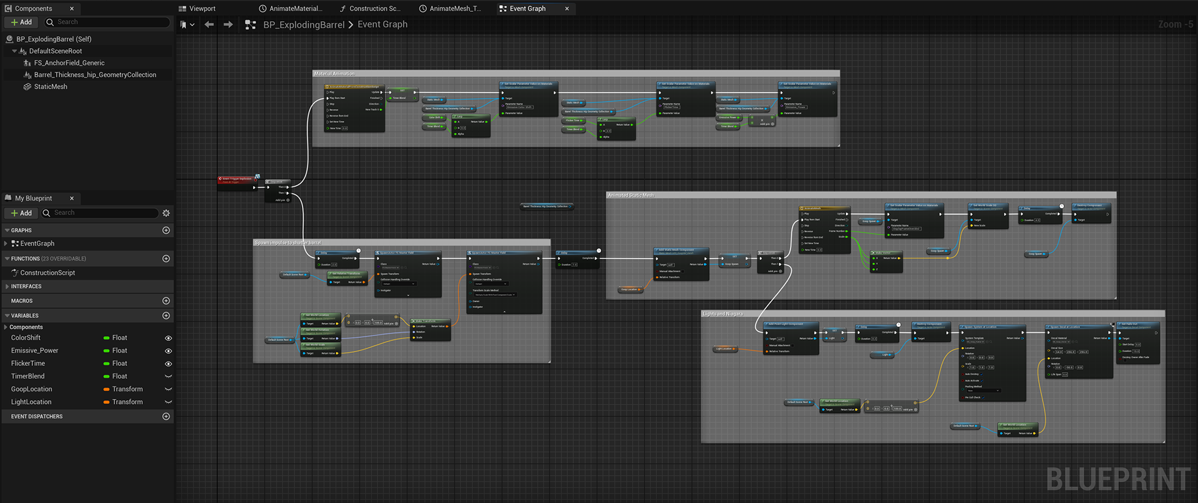
Task: Select the Material Animation comment box title
Action: pyautogui.click(x=334, y=74)
